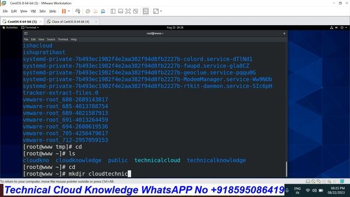Click the GNOME volume icon in top bar
This screenshot has height=197, width=350.
[x=337, y=27]
